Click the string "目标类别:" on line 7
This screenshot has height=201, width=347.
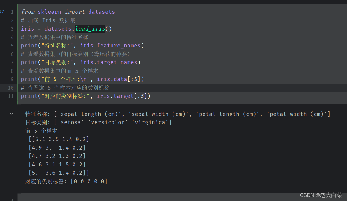tap(57, 62)
